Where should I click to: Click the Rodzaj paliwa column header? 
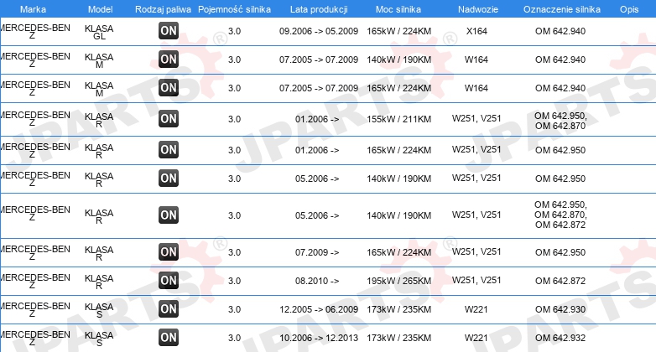(x=164, y=9)
